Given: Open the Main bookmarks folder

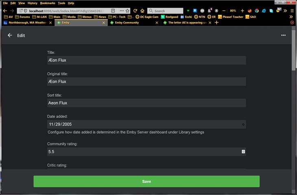Looking at the screenshot, I should 55,17.
